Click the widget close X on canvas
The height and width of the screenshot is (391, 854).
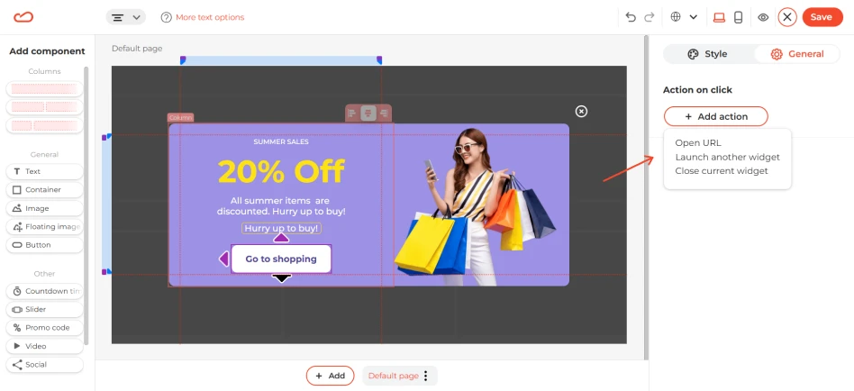[x=581, y=111]
